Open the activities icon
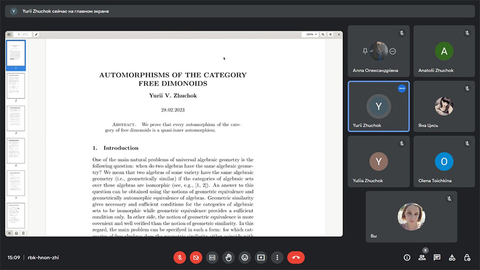The width and height of the screenshot is (480, 270). (452, 257)
